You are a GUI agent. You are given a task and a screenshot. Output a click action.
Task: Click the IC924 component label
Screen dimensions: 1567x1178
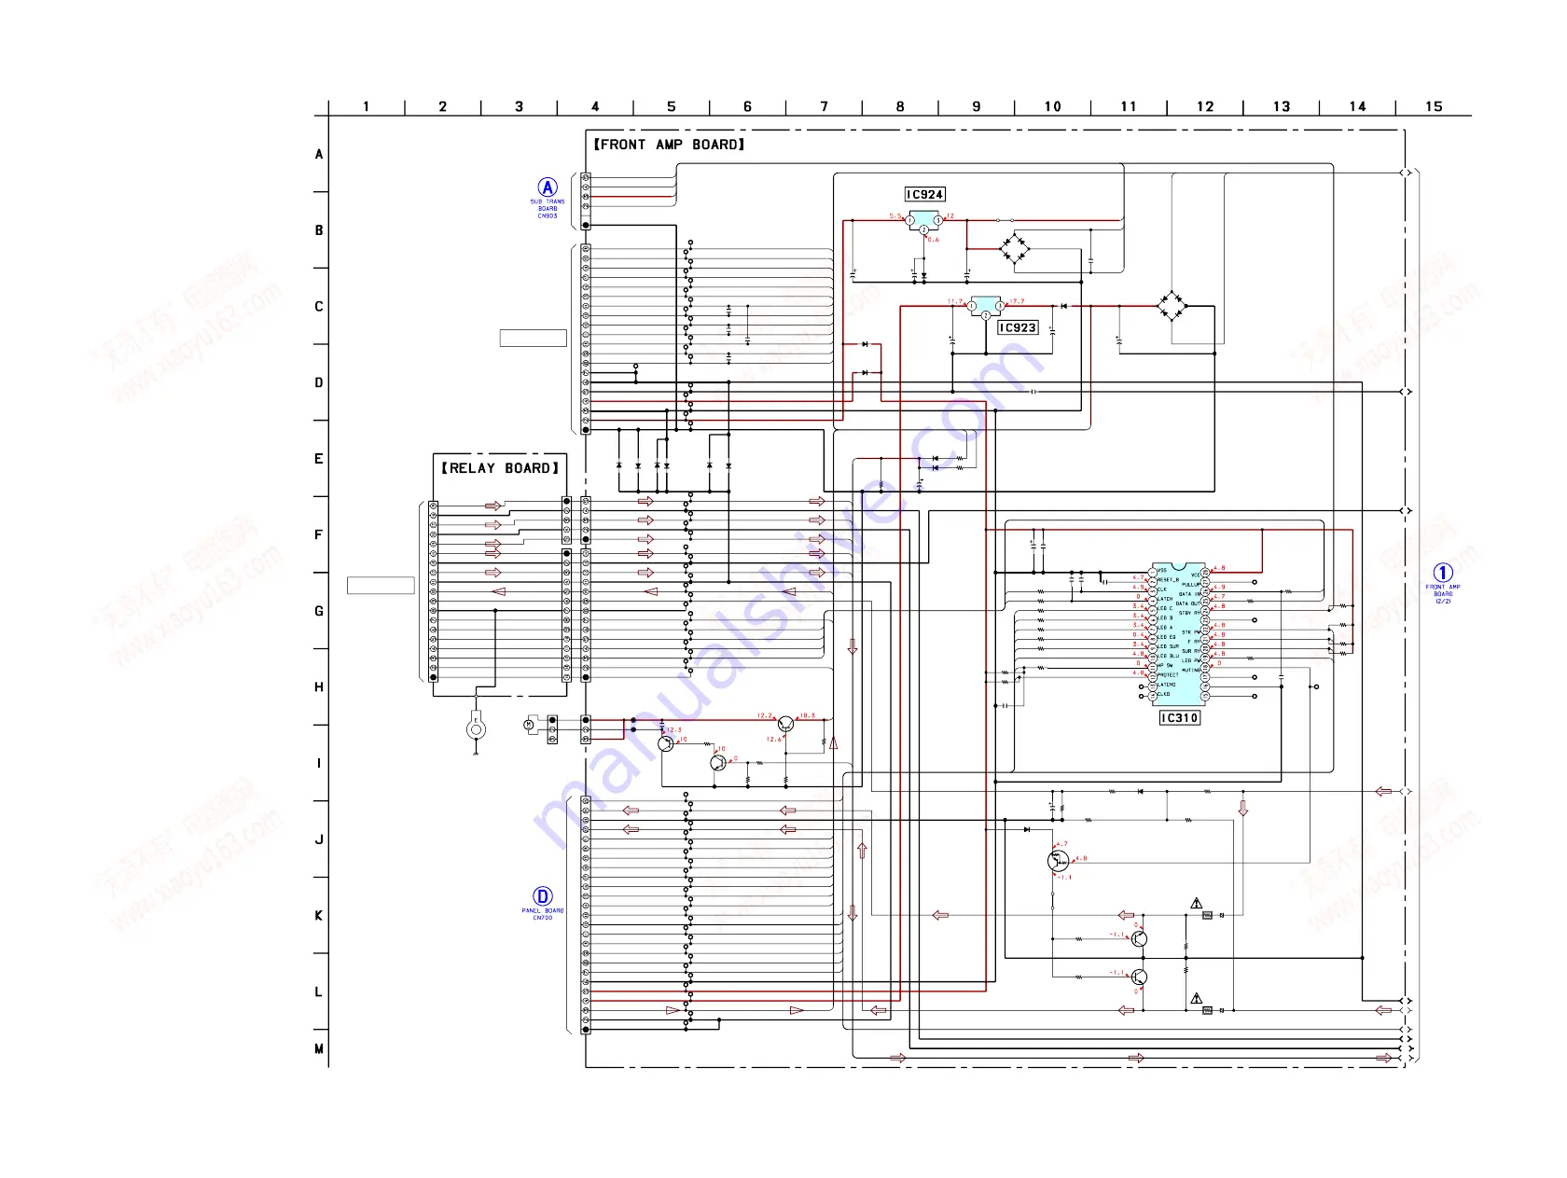click(924, 194)
